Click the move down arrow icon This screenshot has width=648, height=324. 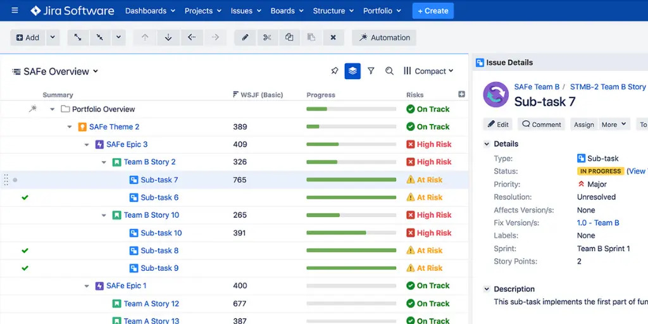click(168, 37)
